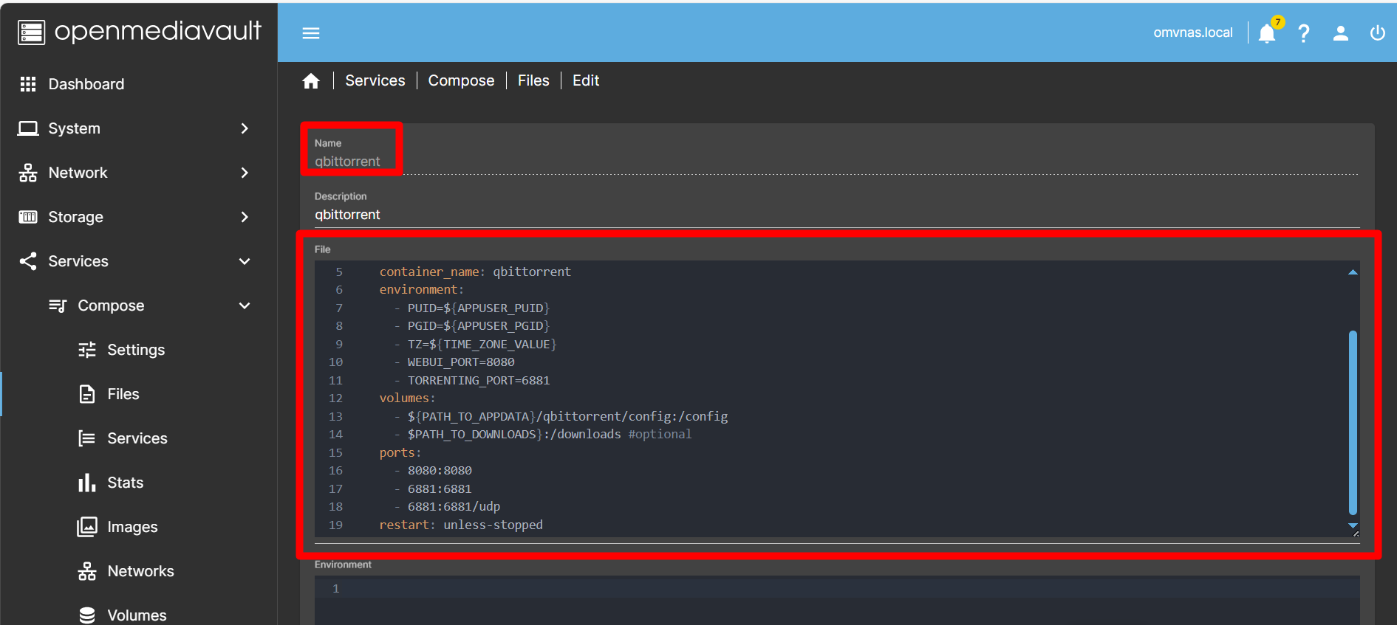Click the Networks icon under Compose
The image size is (1397, 625).
pyautogui.click(x=87, y=571)
